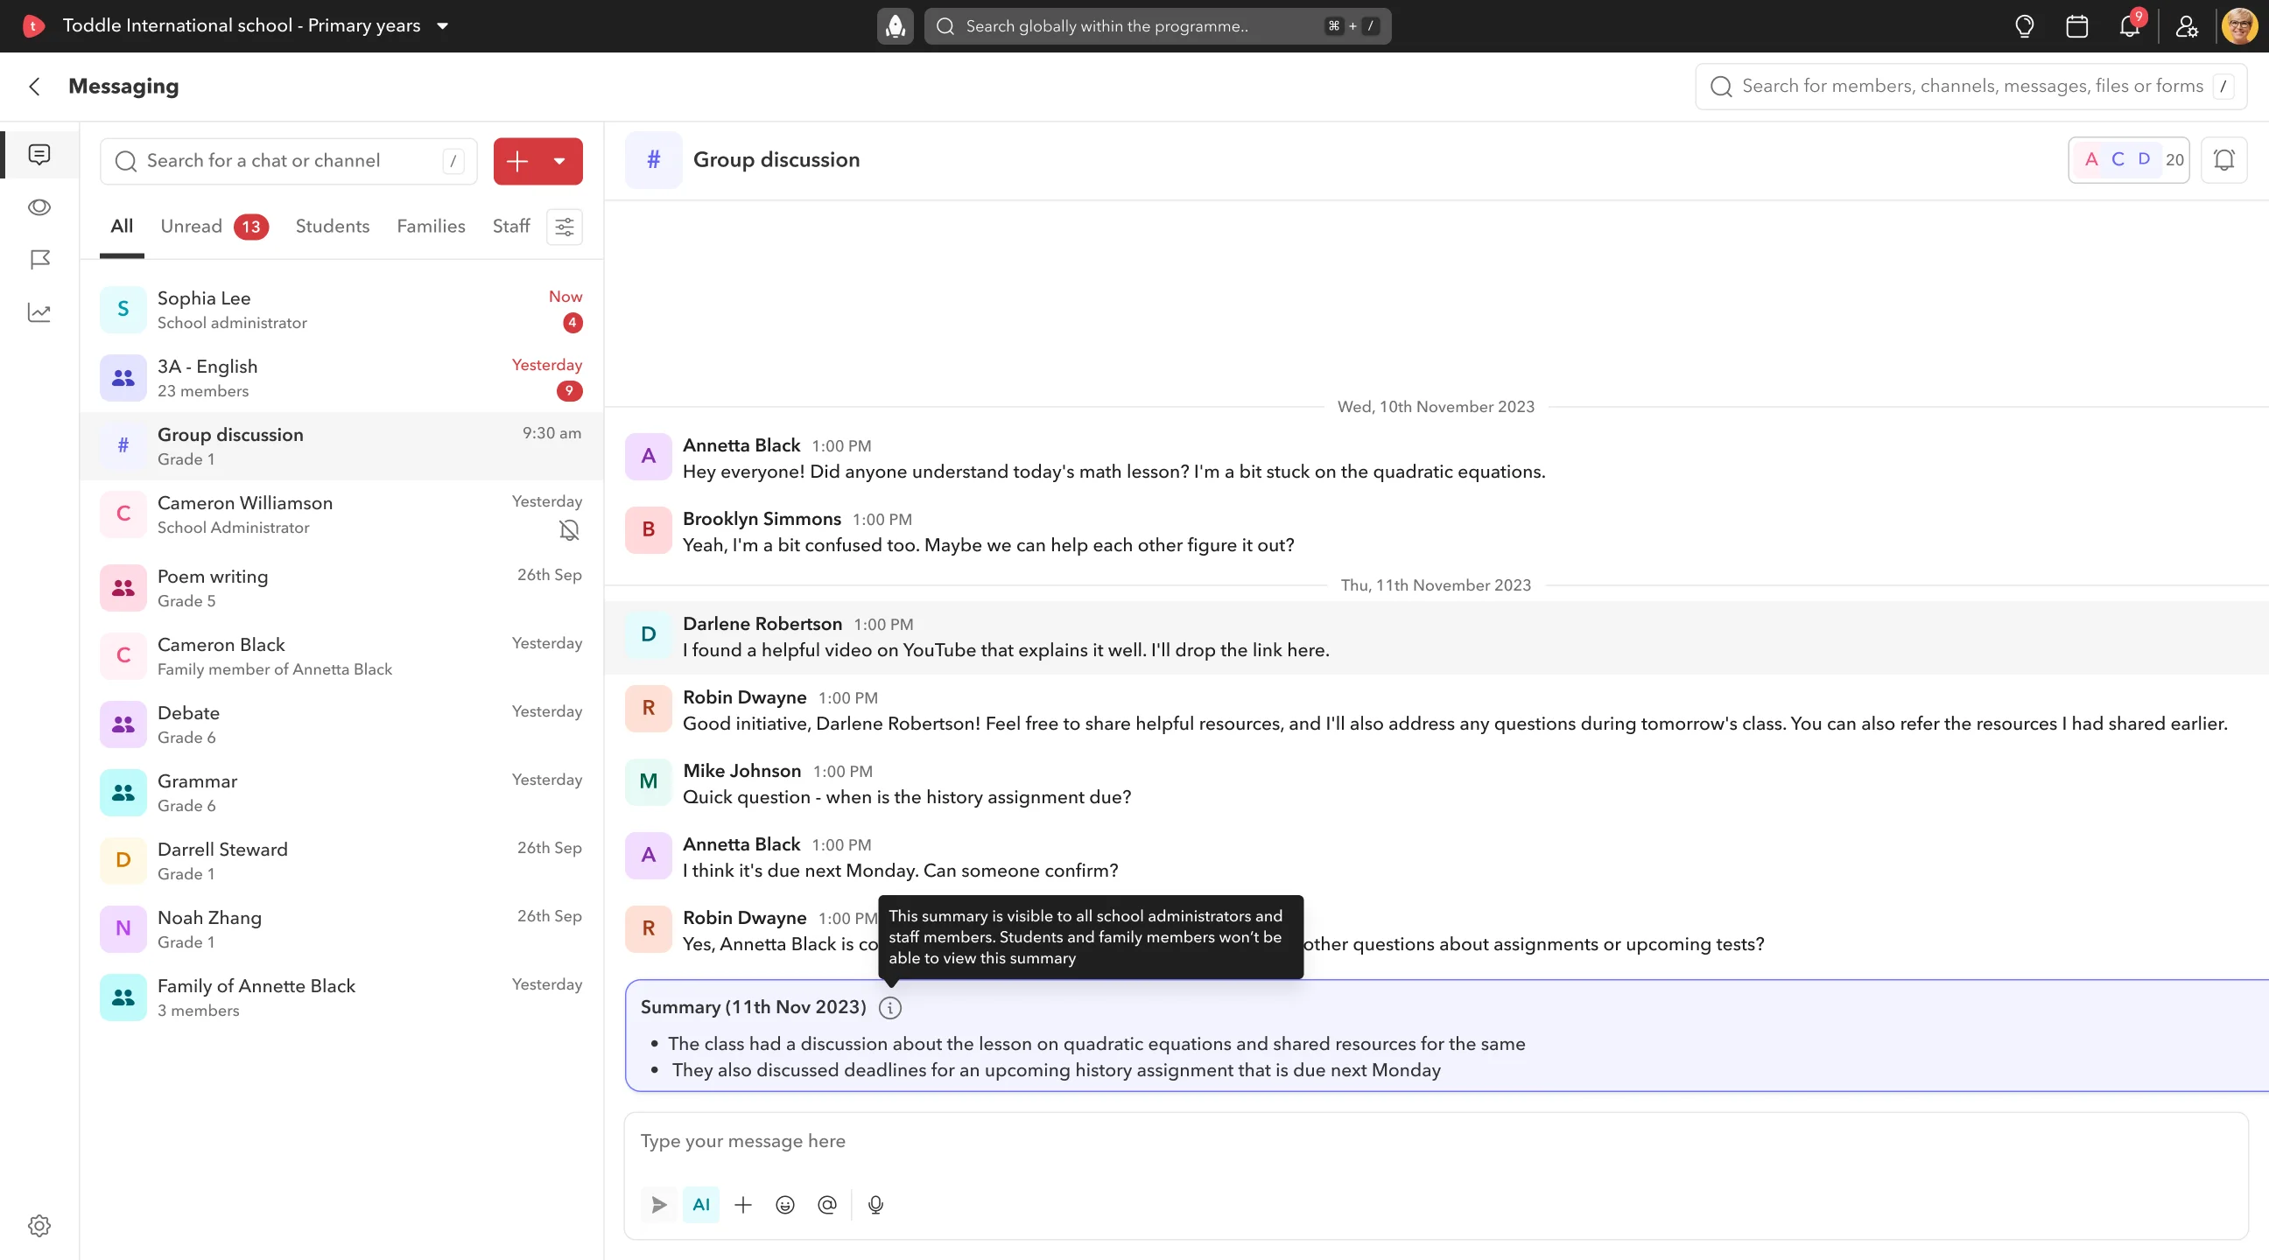This screenshot has height=1260, width=2269.
Task: Click the Type your message here field
Action: pyautogui.click(x=1436, y=1142)
